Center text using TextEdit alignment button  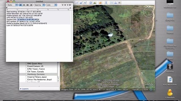(x=24, y=5)
